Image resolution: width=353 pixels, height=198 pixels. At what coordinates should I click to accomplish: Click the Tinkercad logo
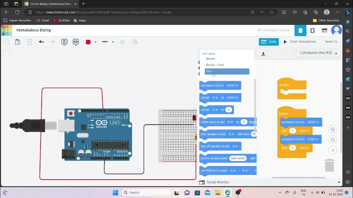tap(7, 30)
